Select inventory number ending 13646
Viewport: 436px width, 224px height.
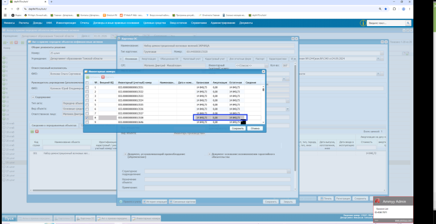131,122
